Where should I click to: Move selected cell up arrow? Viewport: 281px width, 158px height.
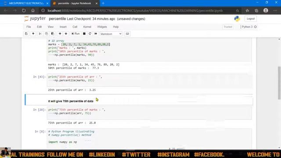(x=60, y=34)
